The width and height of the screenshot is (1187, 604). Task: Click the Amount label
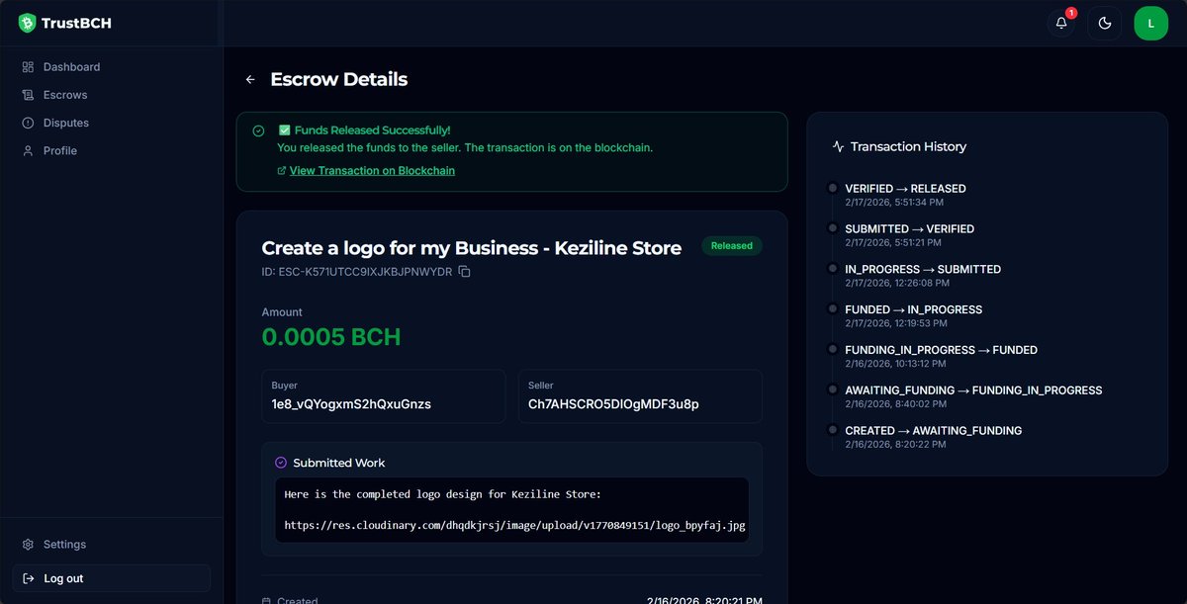[282, 312]
